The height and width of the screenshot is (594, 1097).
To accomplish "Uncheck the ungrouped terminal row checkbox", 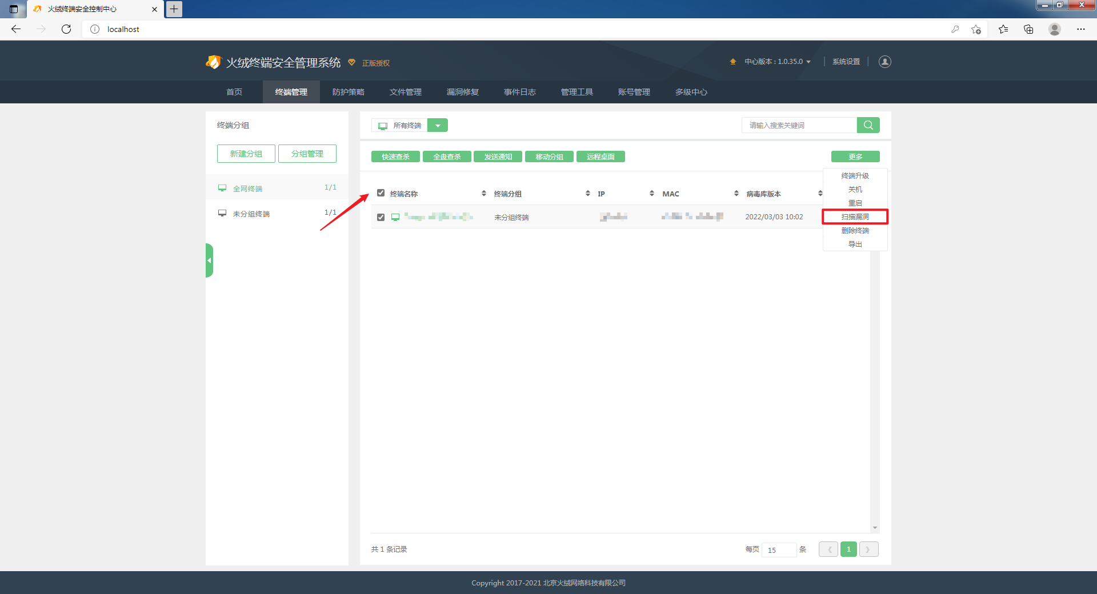I will (x=381, y=217).
